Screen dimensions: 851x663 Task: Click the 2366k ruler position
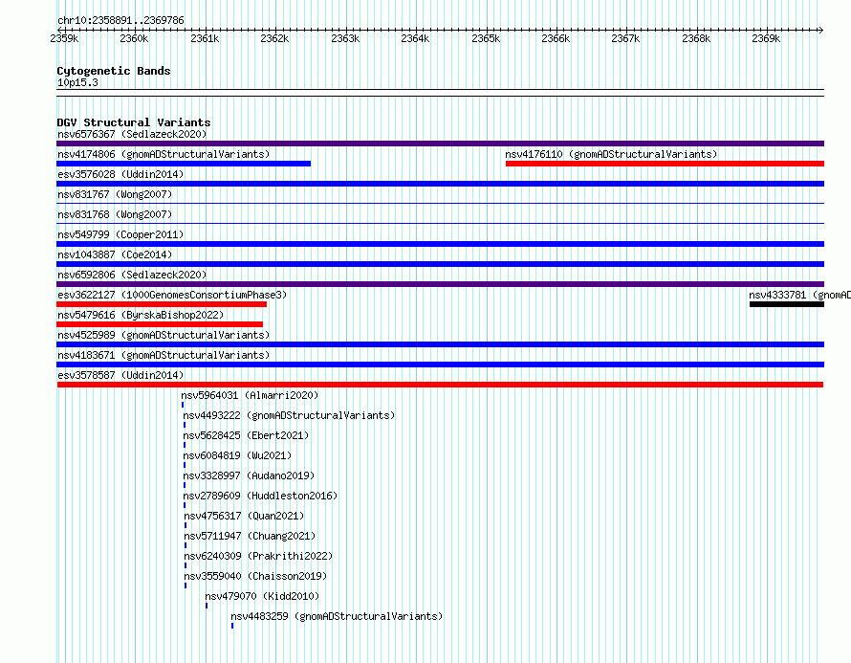pos(556,38)
